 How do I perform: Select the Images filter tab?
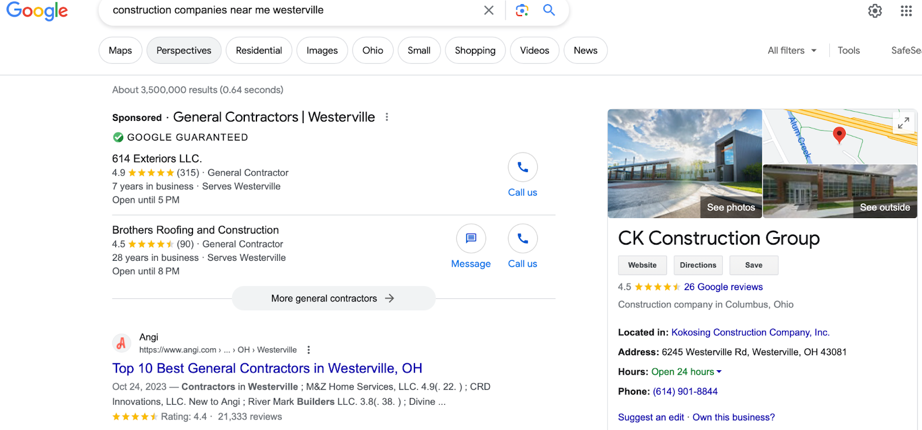[322, 51]
